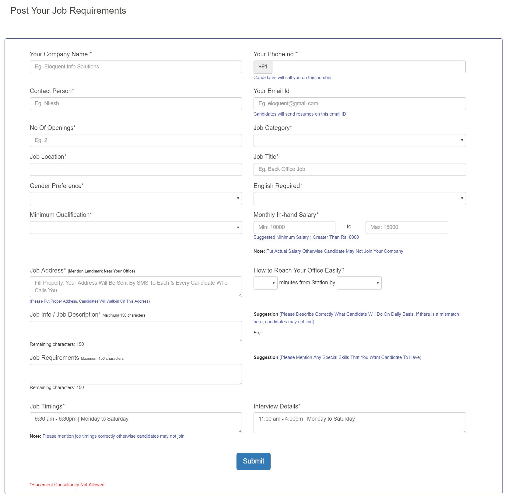This screenshot has height=500, width=508.
Task: Click the Contact Person input field
Action: tap(135, 103)
